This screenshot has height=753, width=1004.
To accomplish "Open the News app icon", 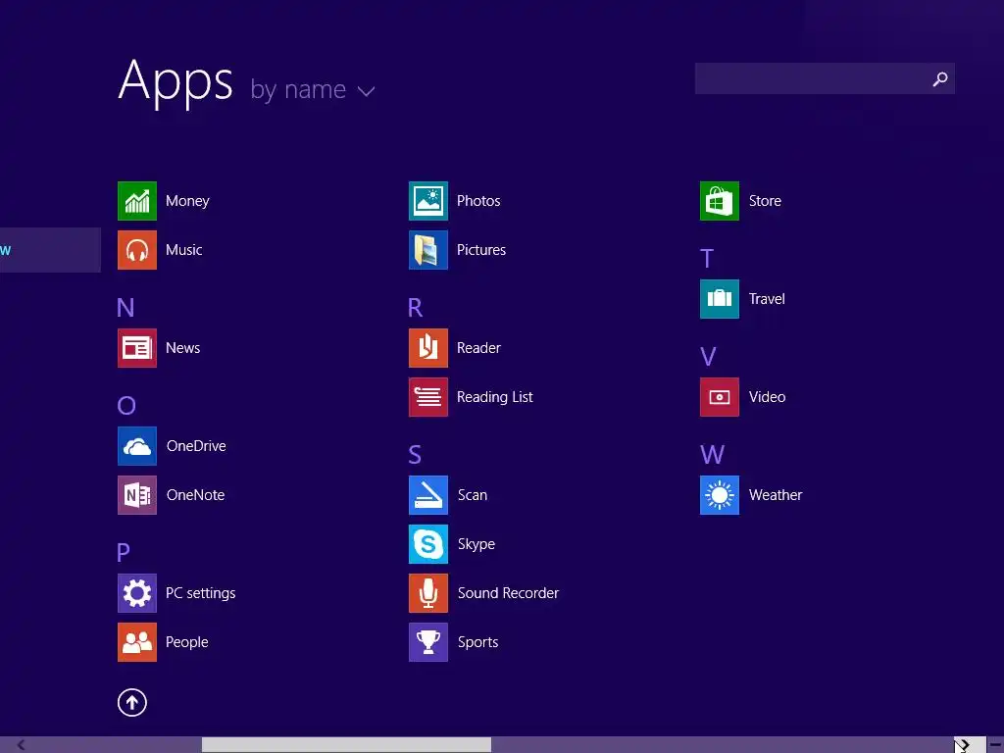I will point(137,348).
